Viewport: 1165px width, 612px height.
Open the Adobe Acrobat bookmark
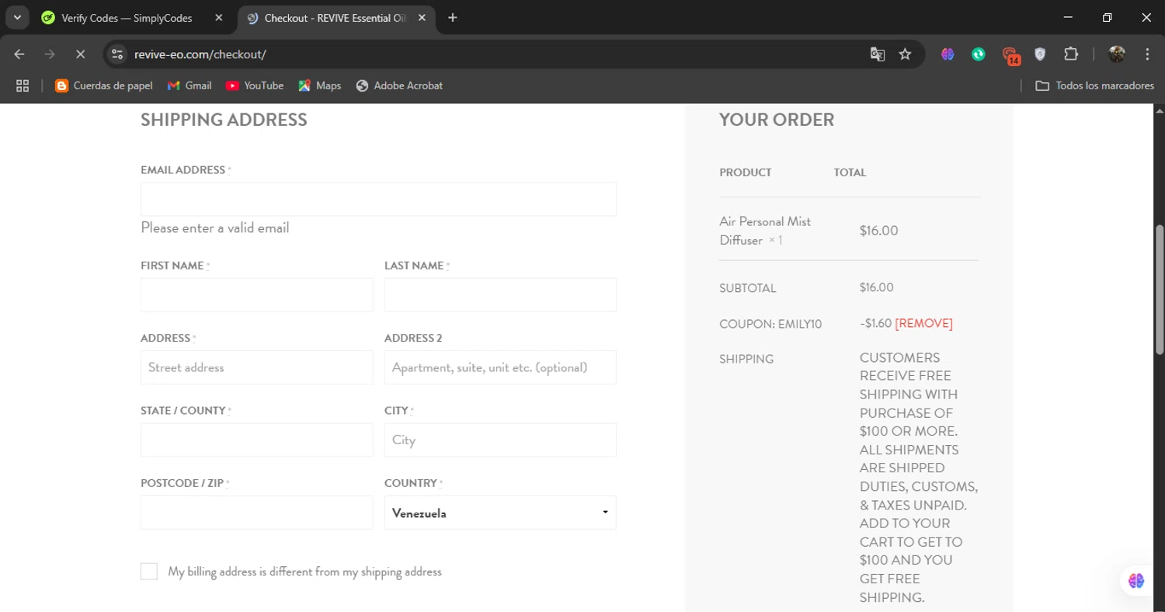(x=399, y=85)
